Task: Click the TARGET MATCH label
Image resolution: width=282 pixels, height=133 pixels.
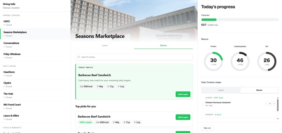Action: point(86,67)
